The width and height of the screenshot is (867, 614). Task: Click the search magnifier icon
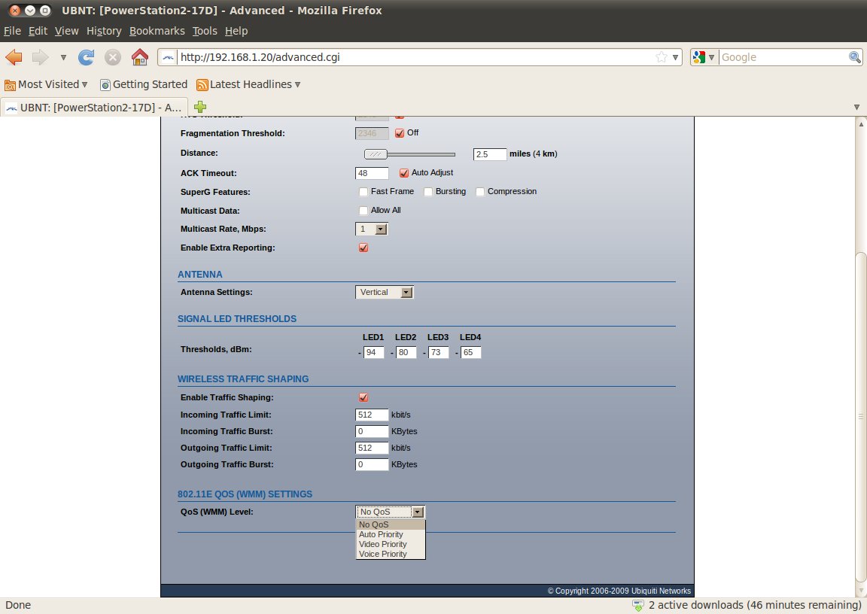[854, 57]
